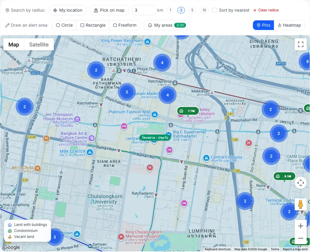
Task: Click the โซนสยาม - ปทุมวัน green label
Action: pyautogui.click(x=155, y=138)
